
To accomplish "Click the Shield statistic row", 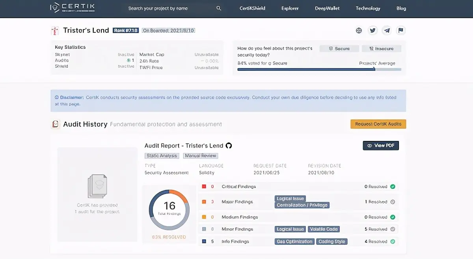I will (95, 67).
